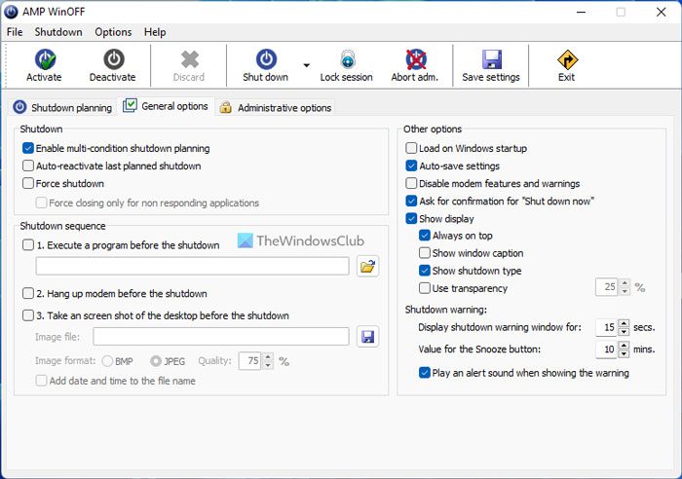
Task: Expand the Shut down dropdown arrow
Action: pyautogui.click(x=306, y=65)
